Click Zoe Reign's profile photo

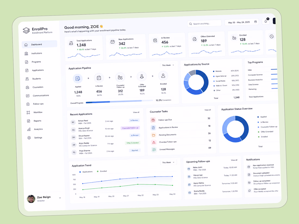pos(31,199)
